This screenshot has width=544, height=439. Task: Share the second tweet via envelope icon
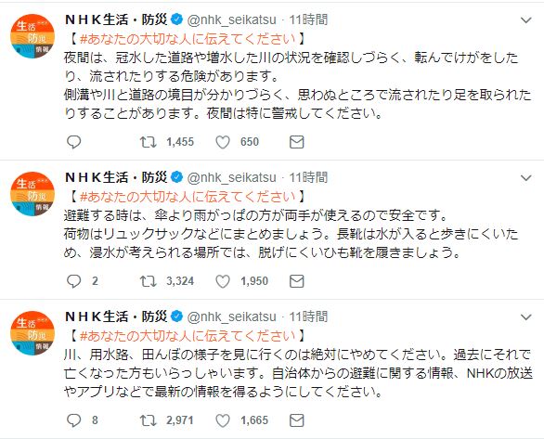[297, 281]
